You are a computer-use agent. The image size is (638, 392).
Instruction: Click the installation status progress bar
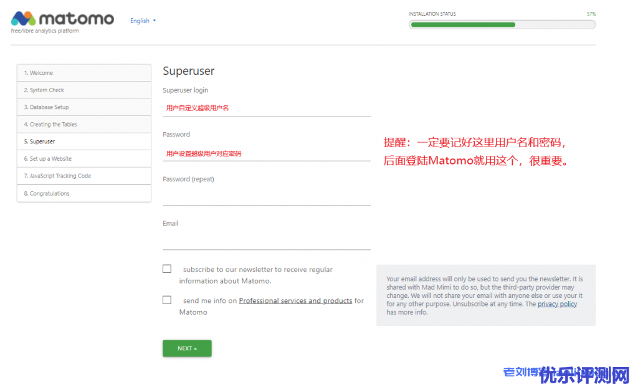(x=502, y=25)
